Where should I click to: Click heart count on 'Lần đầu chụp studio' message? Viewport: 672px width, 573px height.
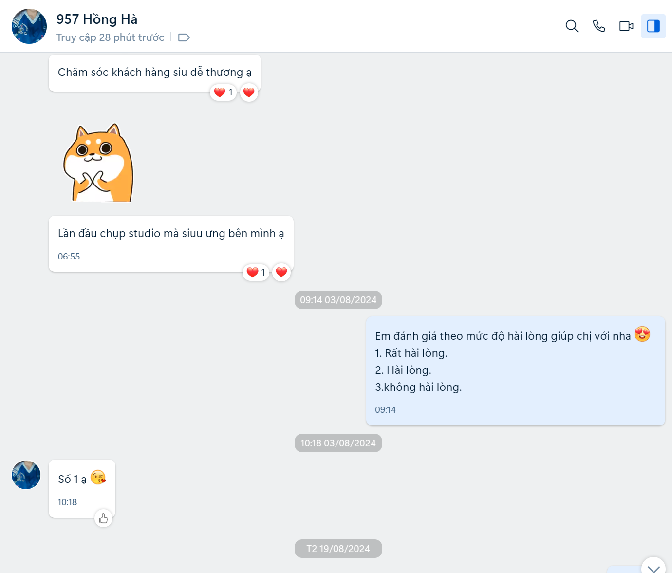point(256,272)
